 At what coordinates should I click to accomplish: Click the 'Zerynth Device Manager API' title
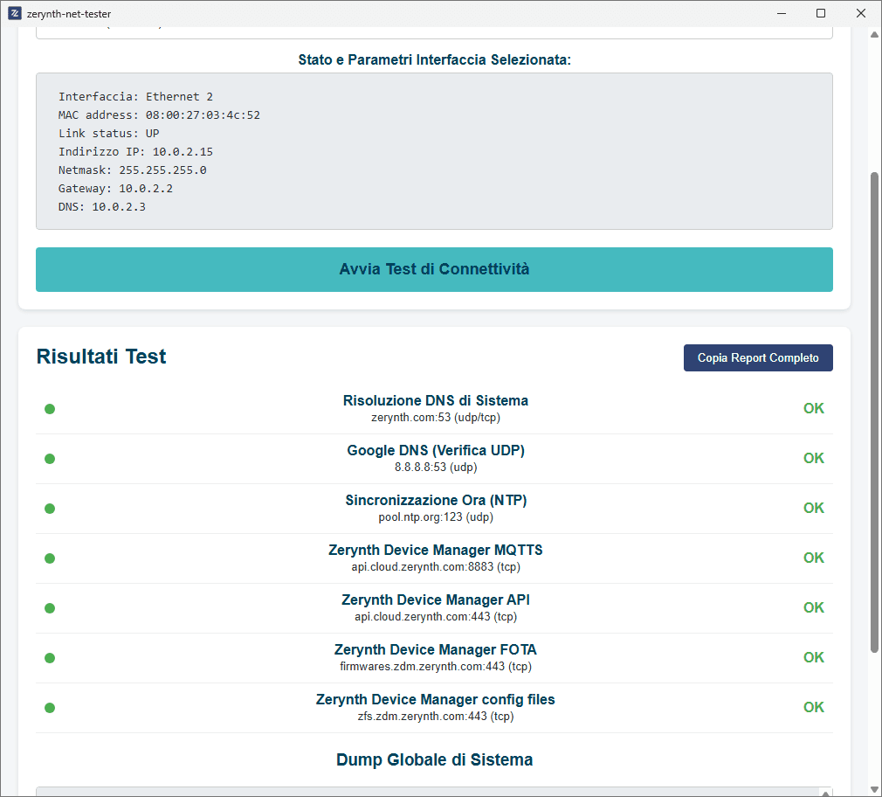pos(436,600)
